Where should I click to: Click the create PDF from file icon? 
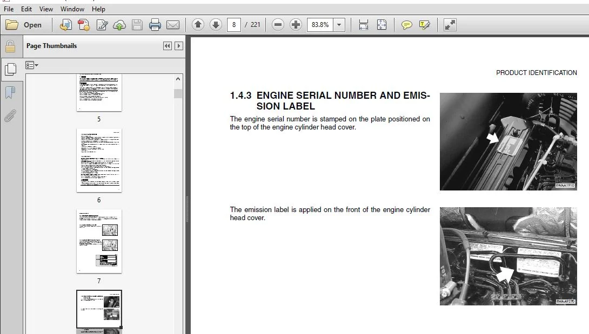pyautogui.click(x=66, y=25)
